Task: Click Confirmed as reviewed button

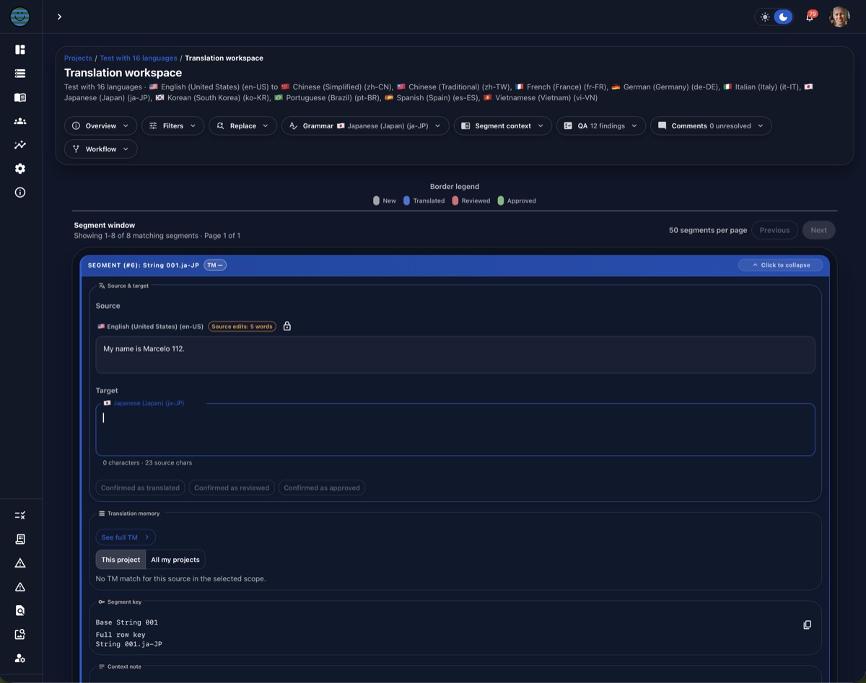Action: tap(232, 488)
